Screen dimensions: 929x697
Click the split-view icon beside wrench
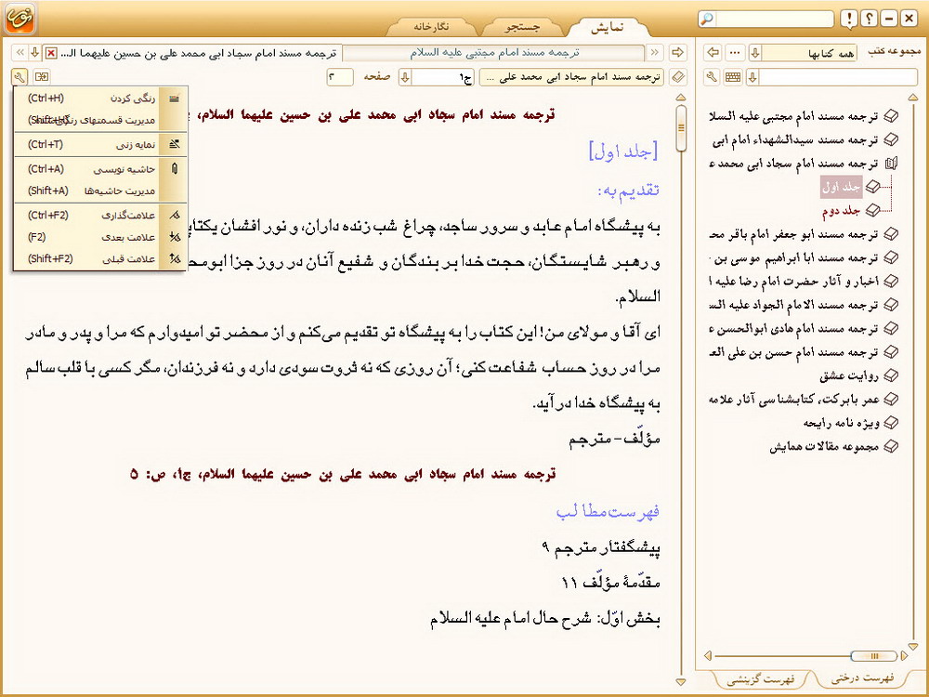point(42,77)
